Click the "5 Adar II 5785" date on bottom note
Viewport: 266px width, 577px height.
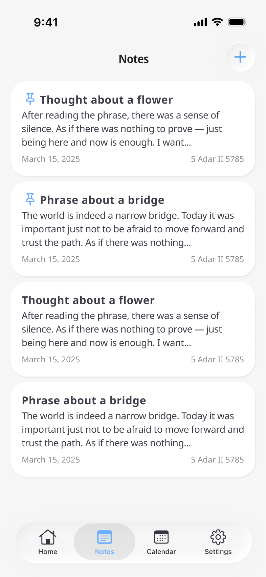[217, 460]
